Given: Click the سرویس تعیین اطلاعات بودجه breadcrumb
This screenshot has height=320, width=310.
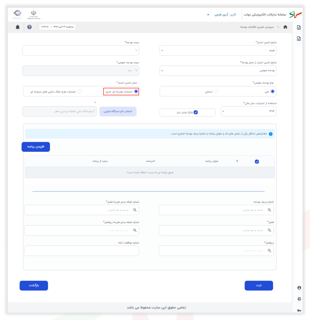Looking at the screenshot, I should pyautogui.click(x=257, y=27).
